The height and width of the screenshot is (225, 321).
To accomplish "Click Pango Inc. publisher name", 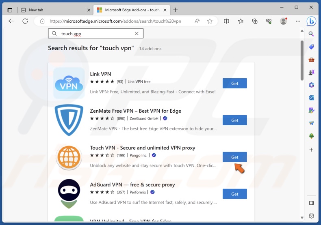I will [x=139, y=155].
